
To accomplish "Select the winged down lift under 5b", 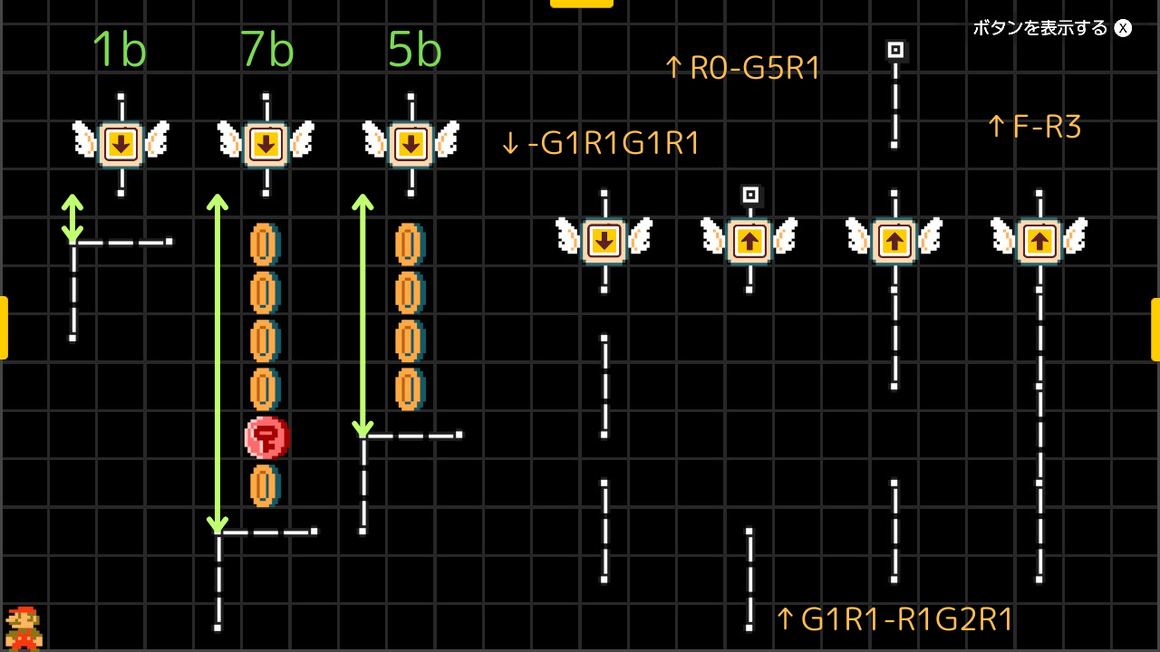I will (411, 144).
